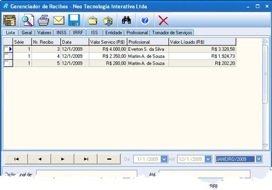Click the R$ 3.320,58 net value
The height and width of the screenshot is (190, 272).
[x=202, y=49]
